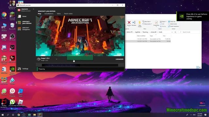This screenshot has width=209, height=117.
Task: Open the Delete options dropdown arrow
Action: pos(129,27)
